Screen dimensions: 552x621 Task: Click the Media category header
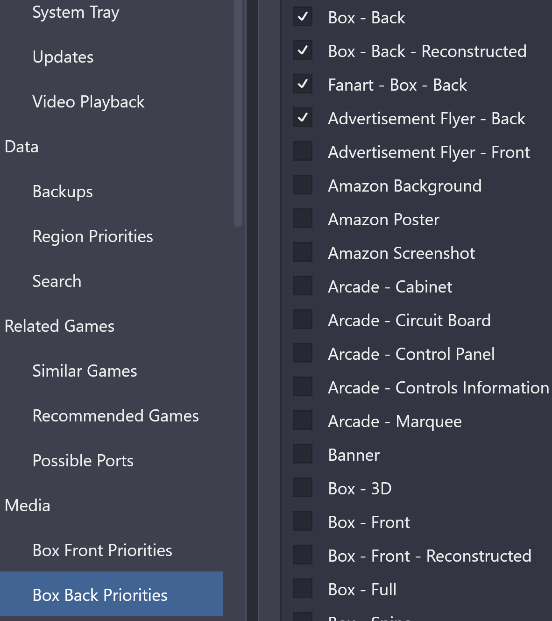(27, 506)
